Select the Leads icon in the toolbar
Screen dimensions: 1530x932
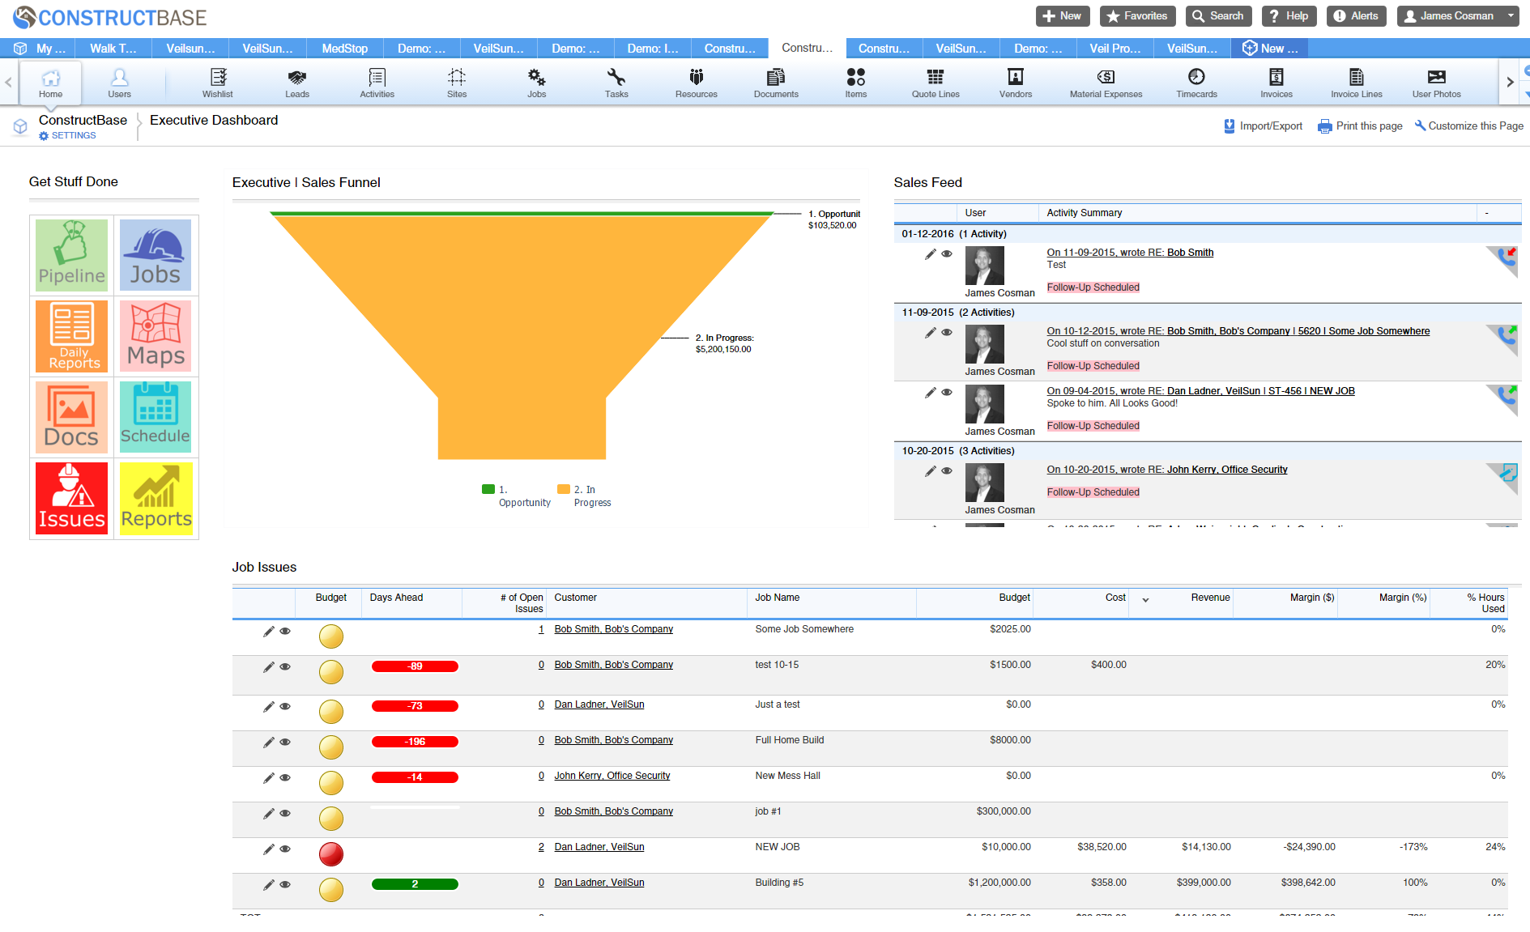[x=296, y=81]
